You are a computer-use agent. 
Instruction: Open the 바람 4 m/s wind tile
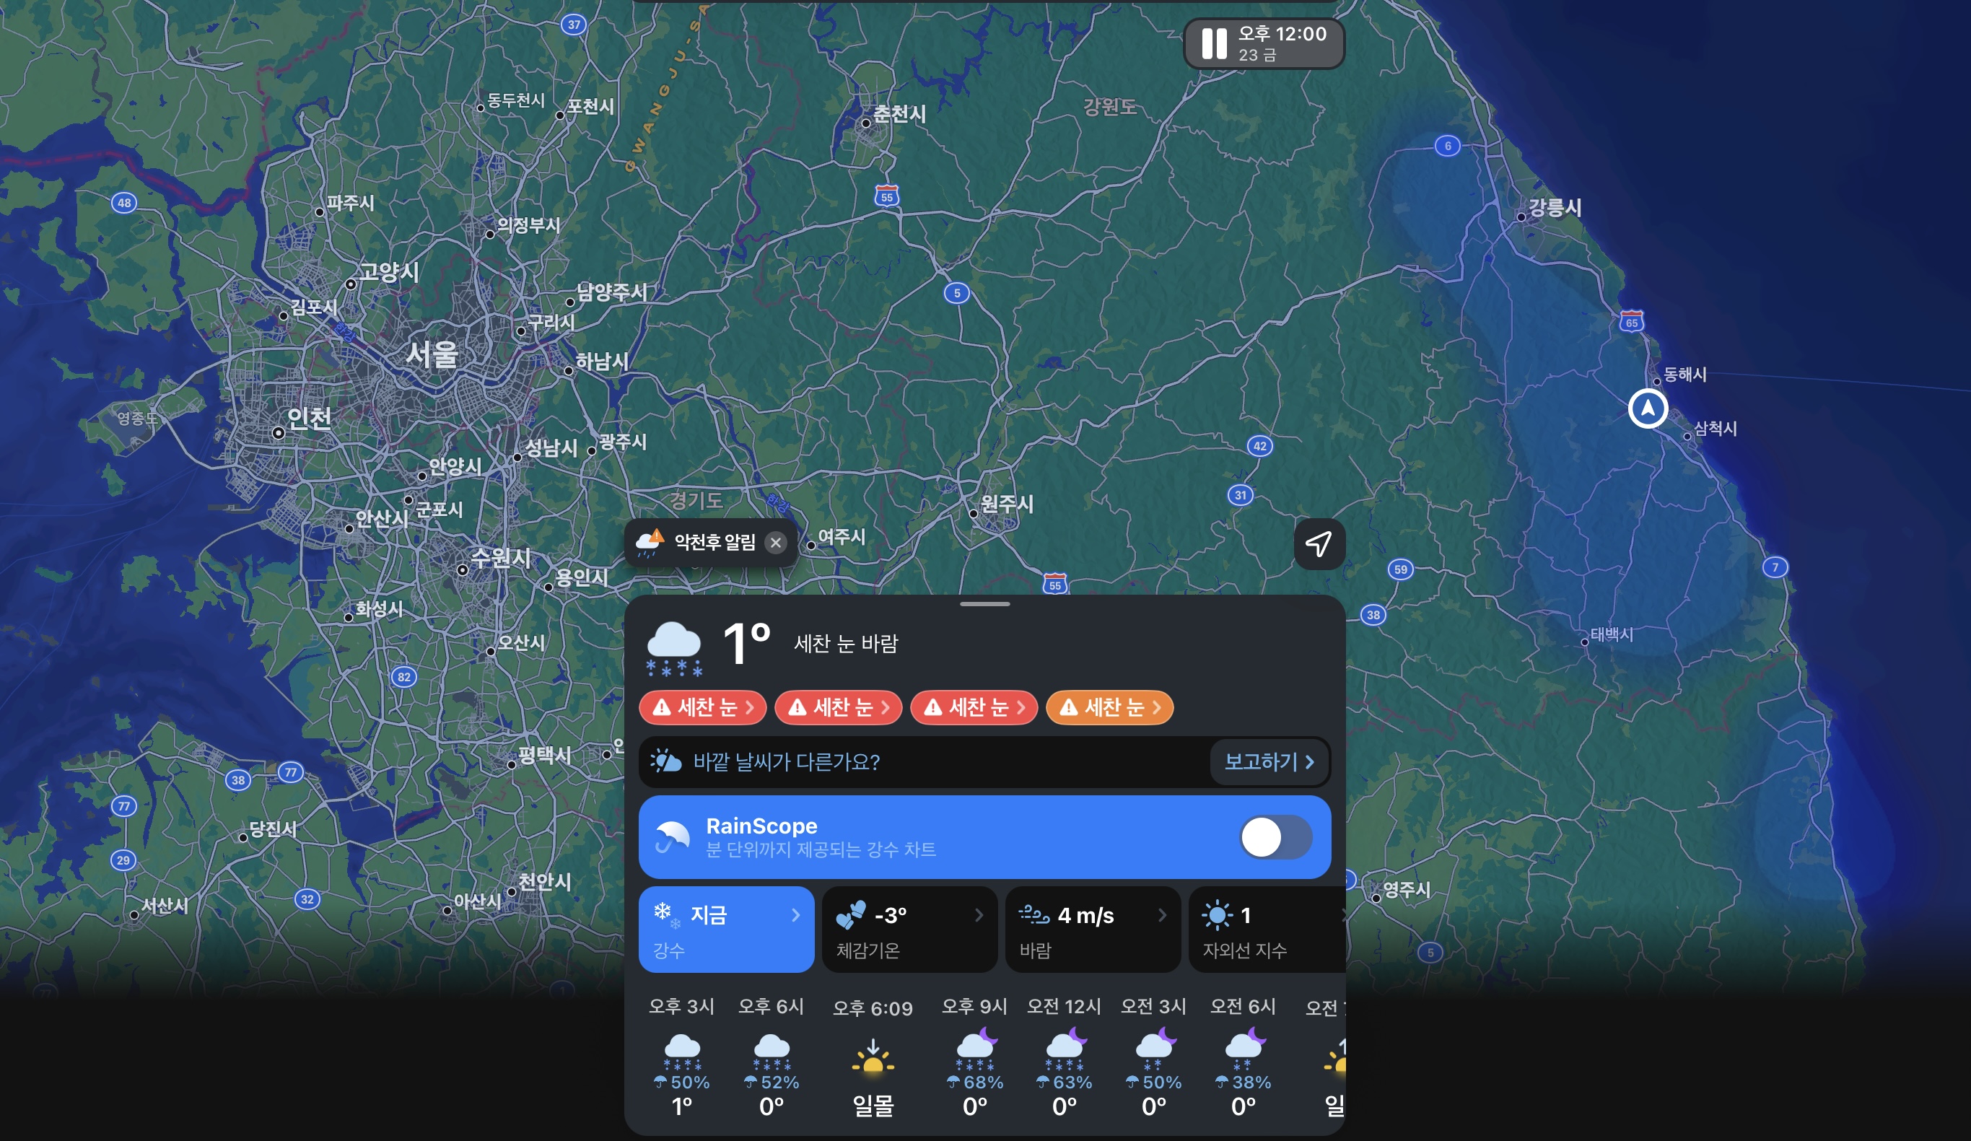click(1092, 930)
